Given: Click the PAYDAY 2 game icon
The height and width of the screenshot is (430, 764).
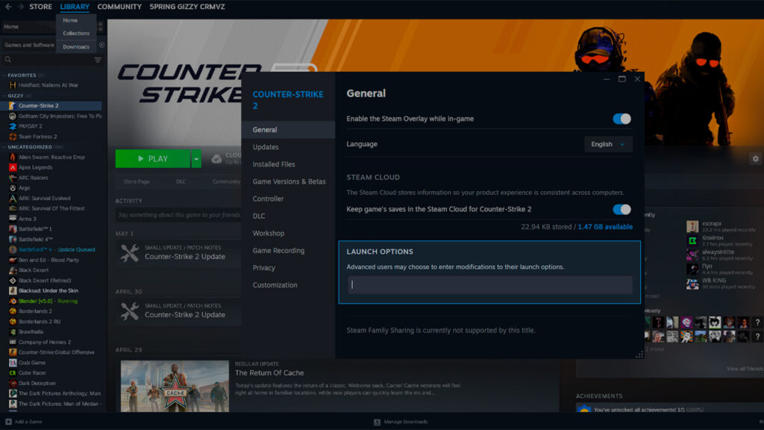Looking at the screenshot, I should [x=13, y=126].
